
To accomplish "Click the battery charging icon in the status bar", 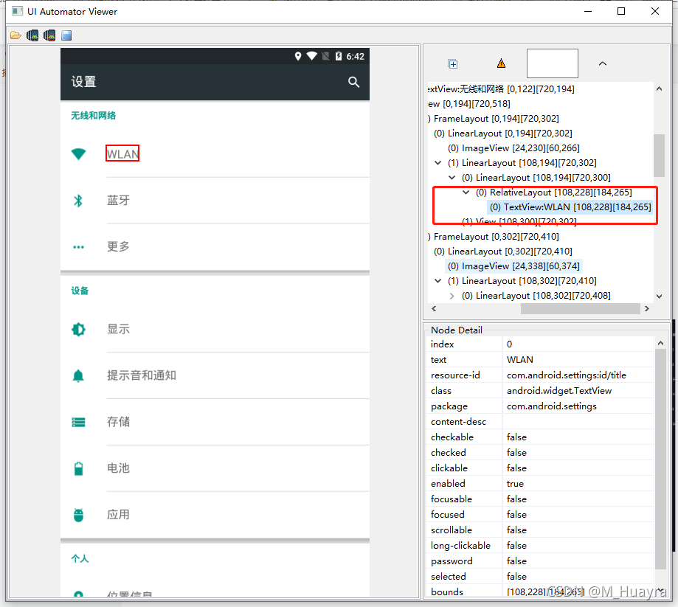I will (x=339, y=56).
